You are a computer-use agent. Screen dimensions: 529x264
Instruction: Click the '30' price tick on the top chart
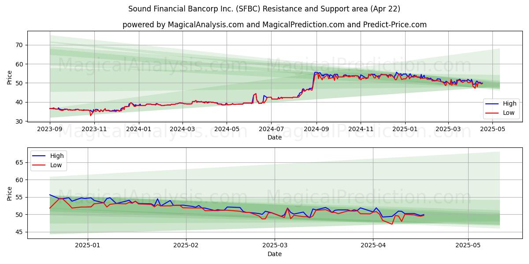(x=20, y=121)
